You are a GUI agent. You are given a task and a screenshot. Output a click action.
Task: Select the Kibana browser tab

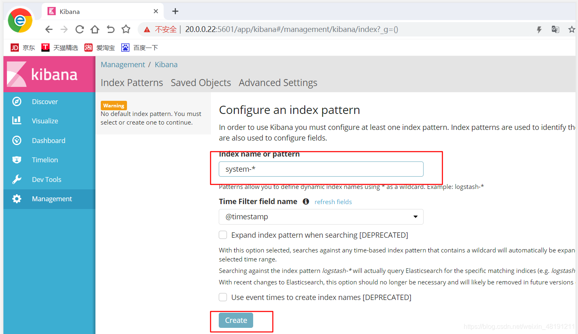point(103,11)
